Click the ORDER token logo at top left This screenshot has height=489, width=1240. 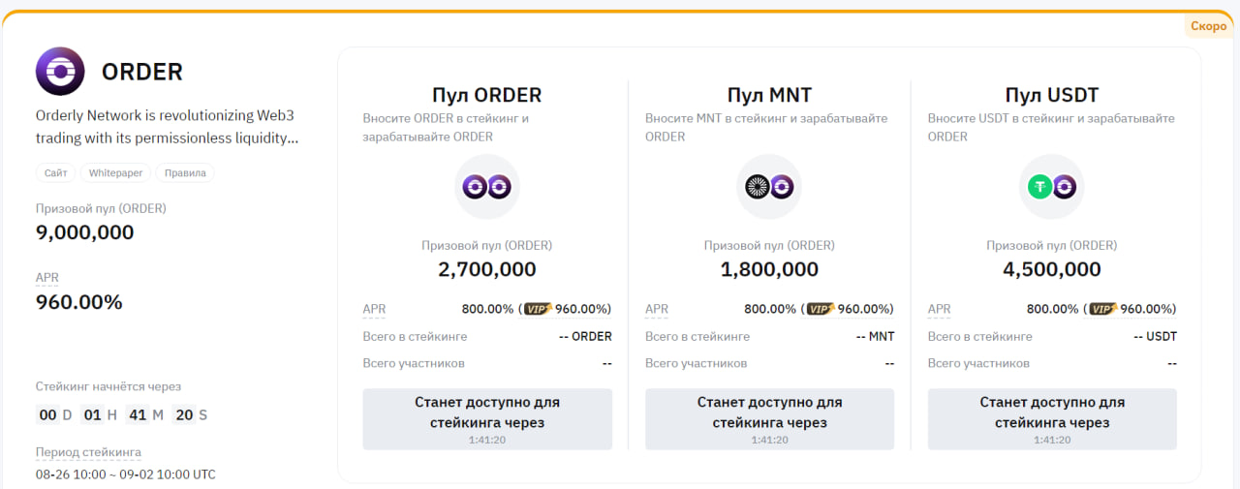point(60,72)
